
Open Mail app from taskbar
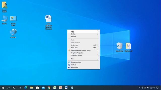tap(43, 88)
